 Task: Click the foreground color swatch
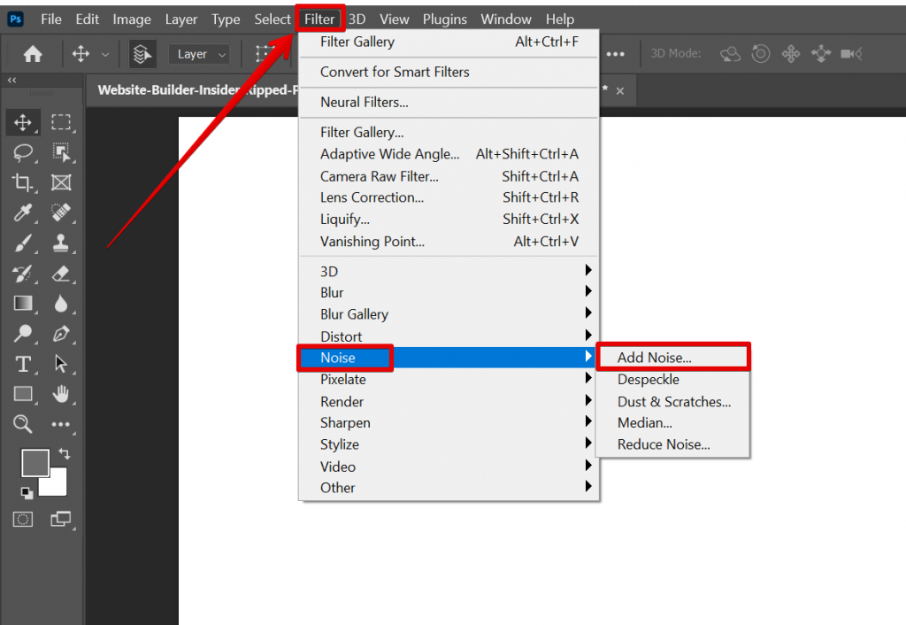[35, 461]
